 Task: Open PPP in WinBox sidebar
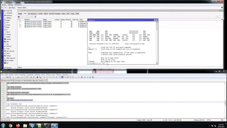coord(7,23)
